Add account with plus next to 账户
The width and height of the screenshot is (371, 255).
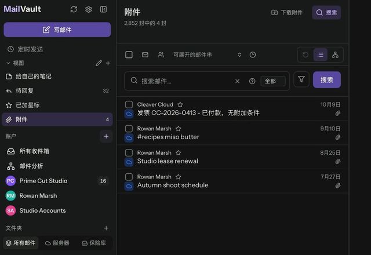[x=106, y=136]
